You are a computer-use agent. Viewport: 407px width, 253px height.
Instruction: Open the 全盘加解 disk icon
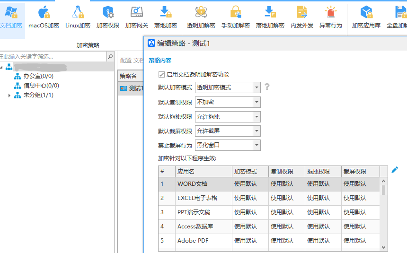401,12
